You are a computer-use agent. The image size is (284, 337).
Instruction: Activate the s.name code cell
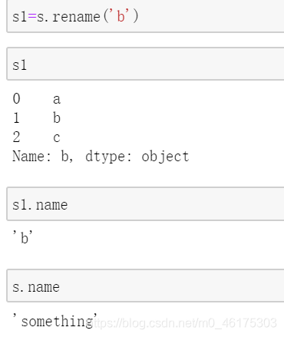click(x=145, y=286)
